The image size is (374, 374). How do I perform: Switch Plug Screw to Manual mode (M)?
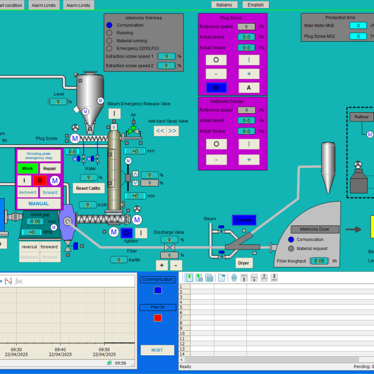point(216,88)
